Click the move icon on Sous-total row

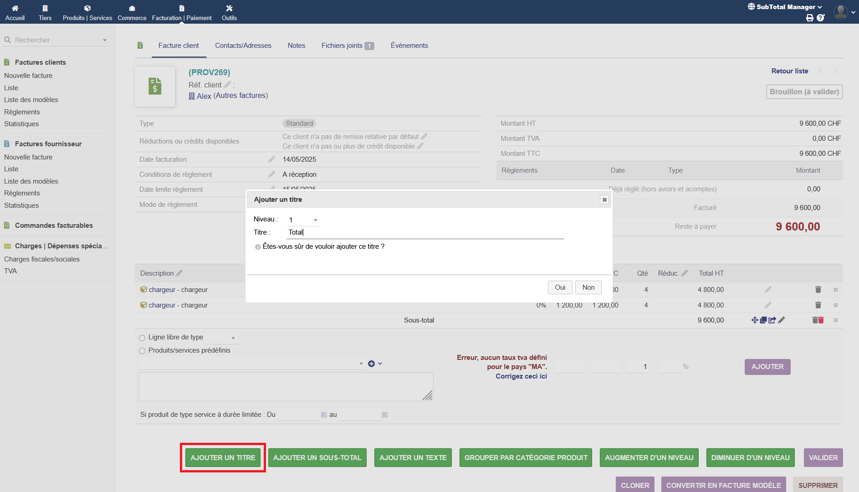(x=755, y=320)
